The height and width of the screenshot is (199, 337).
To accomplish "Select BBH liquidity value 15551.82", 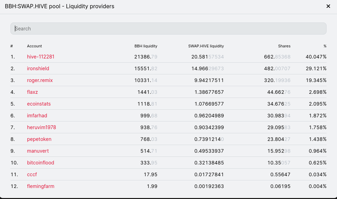I will tap(146, 68).
